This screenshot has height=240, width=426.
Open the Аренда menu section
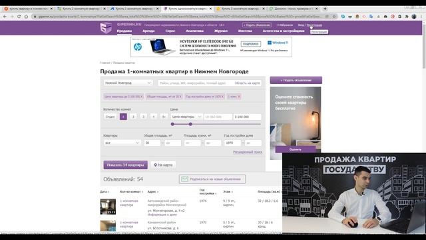click(x=148, y=31)
